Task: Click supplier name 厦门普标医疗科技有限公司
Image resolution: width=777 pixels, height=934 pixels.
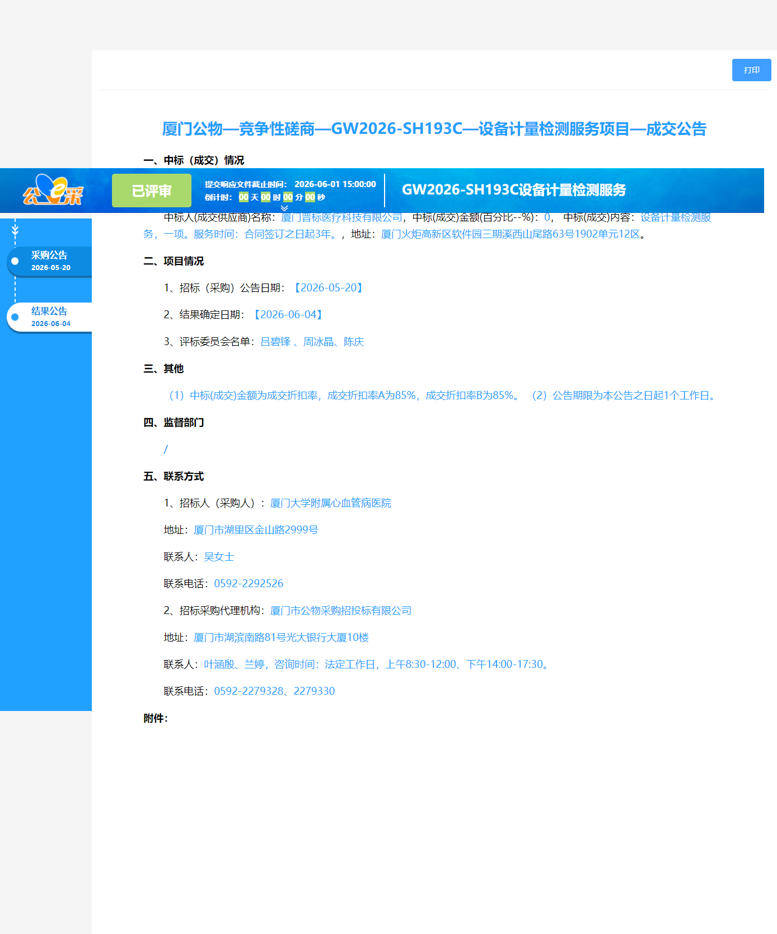Action: [341, 217]
